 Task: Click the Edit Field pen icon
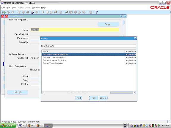click(x=67, y=12)
